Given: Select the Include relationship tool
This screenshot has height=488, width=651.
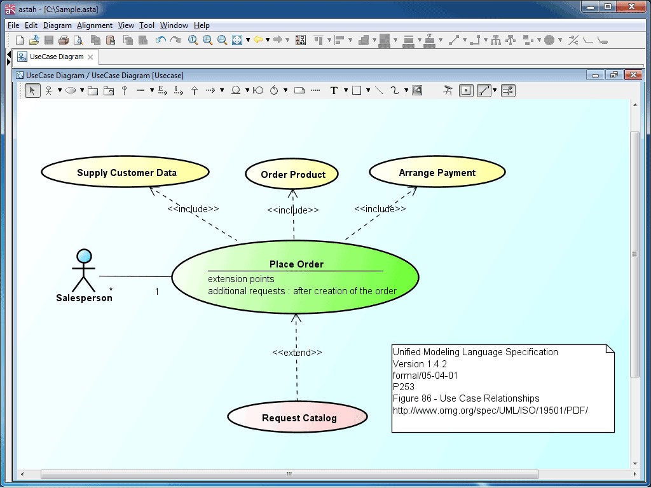Looking at the screenshot, I should [179, 91].
